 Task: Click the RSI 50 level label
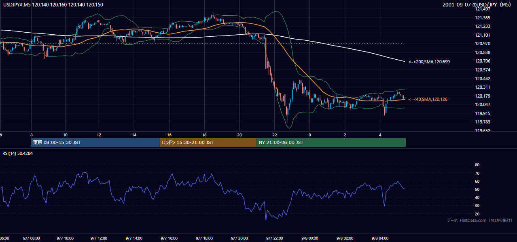[x=477, y=189]
